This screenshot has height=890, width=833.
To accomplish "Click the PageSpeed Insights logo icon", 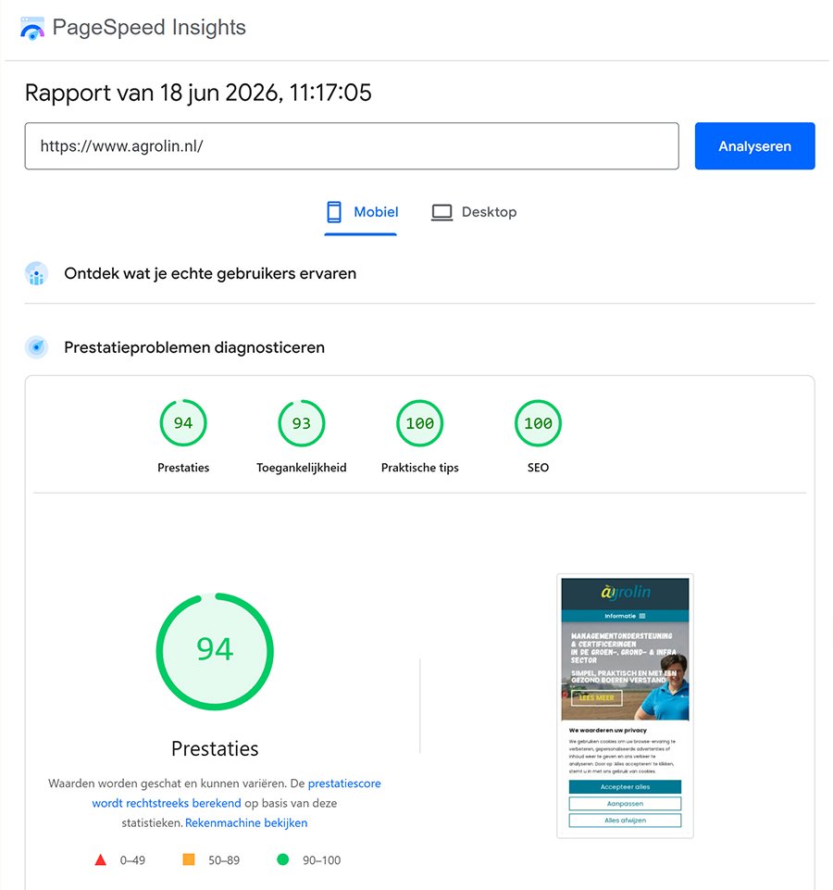I will [32, 29].
